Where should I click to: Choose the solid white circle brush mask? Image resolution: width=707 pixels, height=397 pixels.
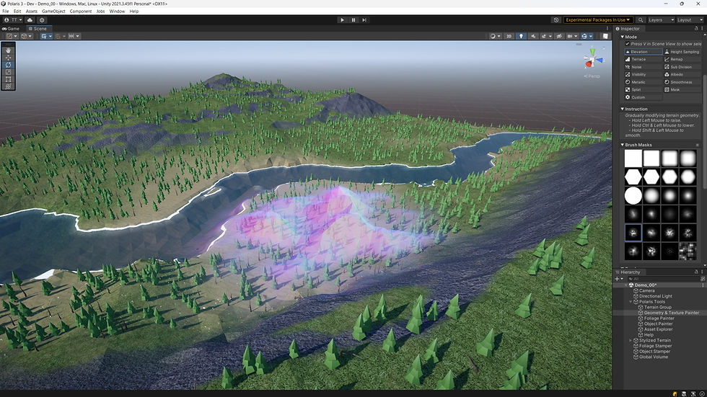point(633,196)
